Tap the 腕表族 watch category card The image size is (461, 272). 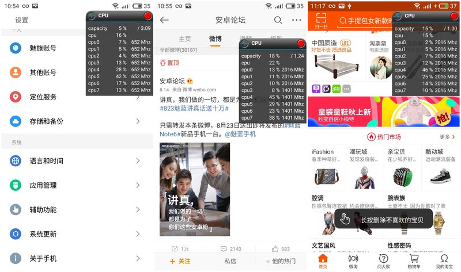point(422,214)
